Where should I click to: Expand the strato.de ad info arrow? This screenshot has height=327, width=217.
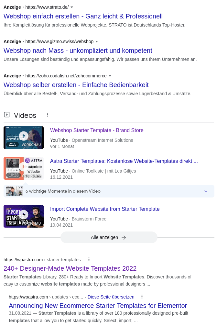click(x=72, y=7)
